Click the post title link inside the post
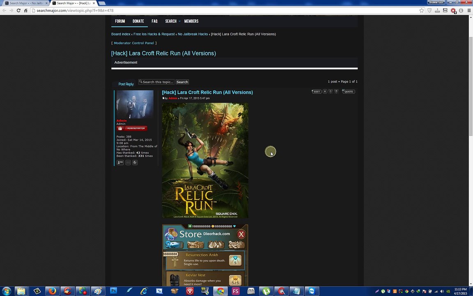 pyautogui.click(x=207, y=92)
